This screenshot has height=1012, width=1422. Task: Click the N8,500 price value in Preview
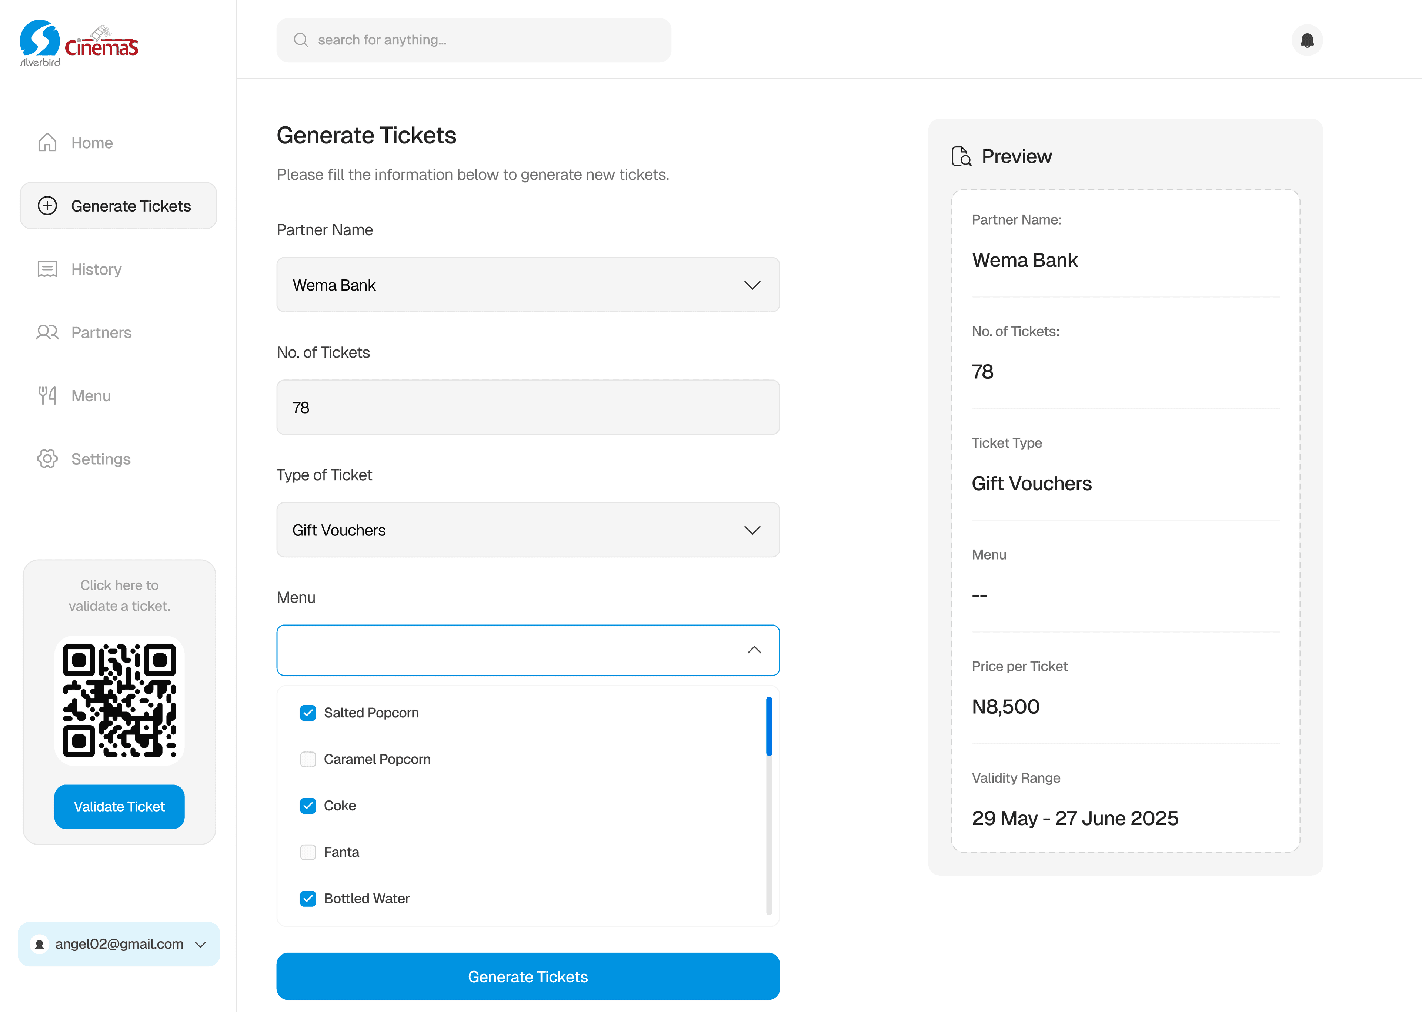pos(1005,707)
